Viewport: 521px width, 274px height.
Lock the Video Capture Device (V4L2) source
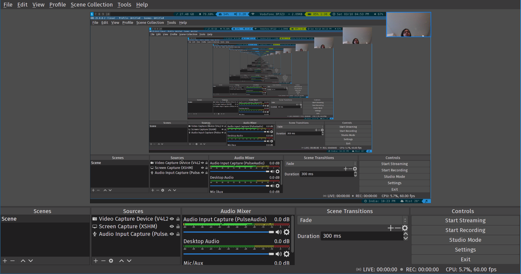(178, 219)
